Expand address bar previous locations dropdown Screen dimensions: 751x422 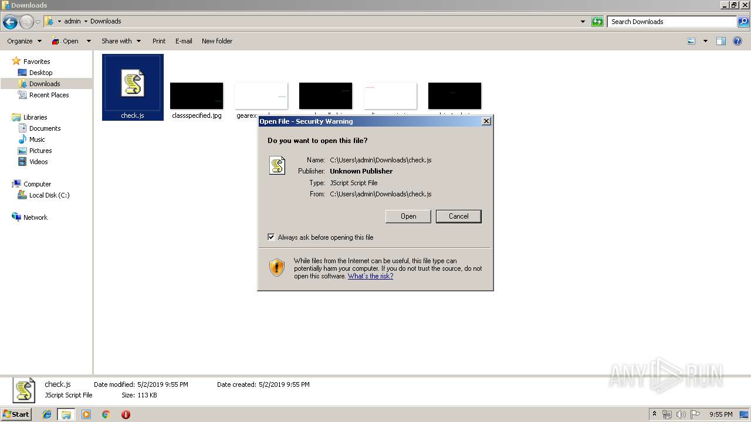tap(583, 22)
